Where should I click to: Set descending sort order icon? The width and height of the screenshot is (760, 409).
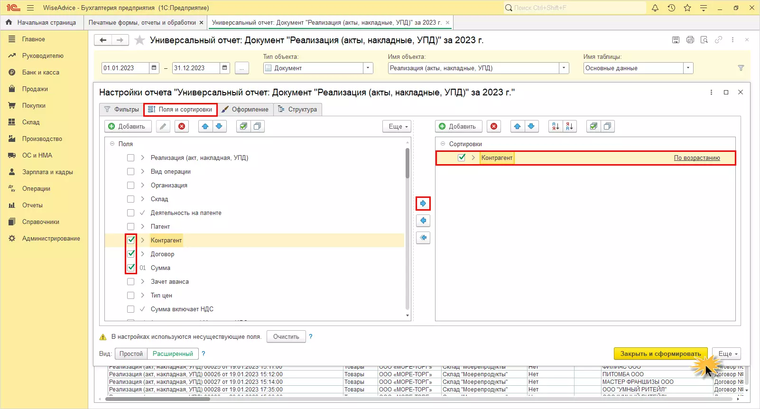(569, 126)
